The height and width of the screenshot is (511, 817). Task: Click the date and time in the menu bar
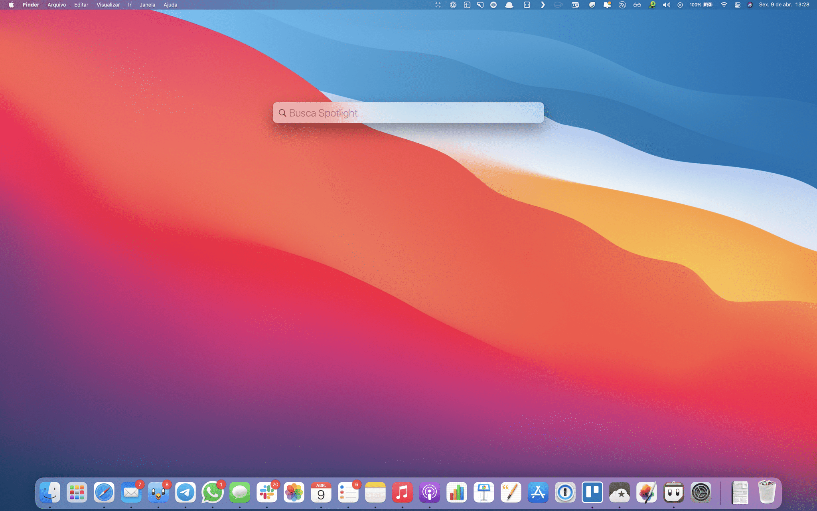tap(783, 5)
